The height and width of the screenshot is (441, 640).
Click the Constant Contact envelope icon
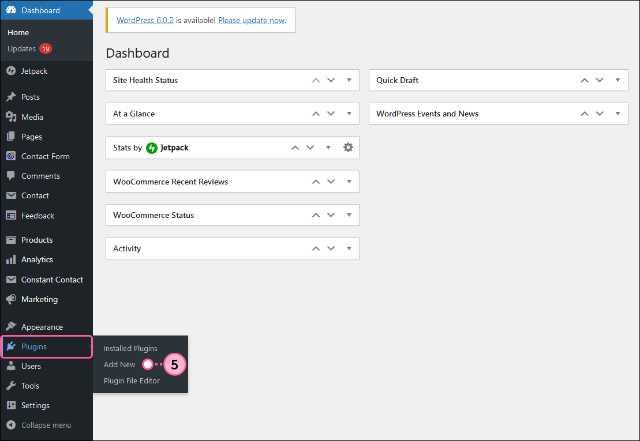(x=11, y=280)
